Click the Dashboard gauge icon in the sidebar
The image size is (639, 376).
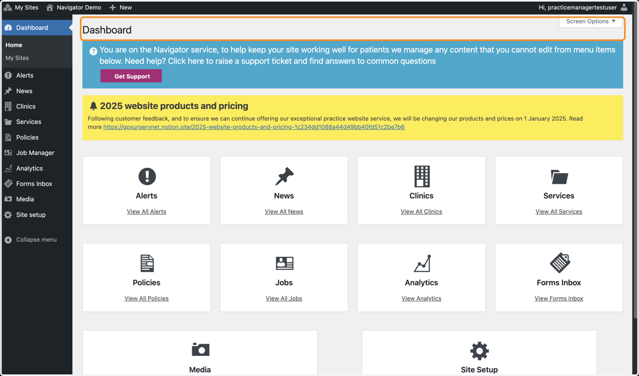coord(8,28)
